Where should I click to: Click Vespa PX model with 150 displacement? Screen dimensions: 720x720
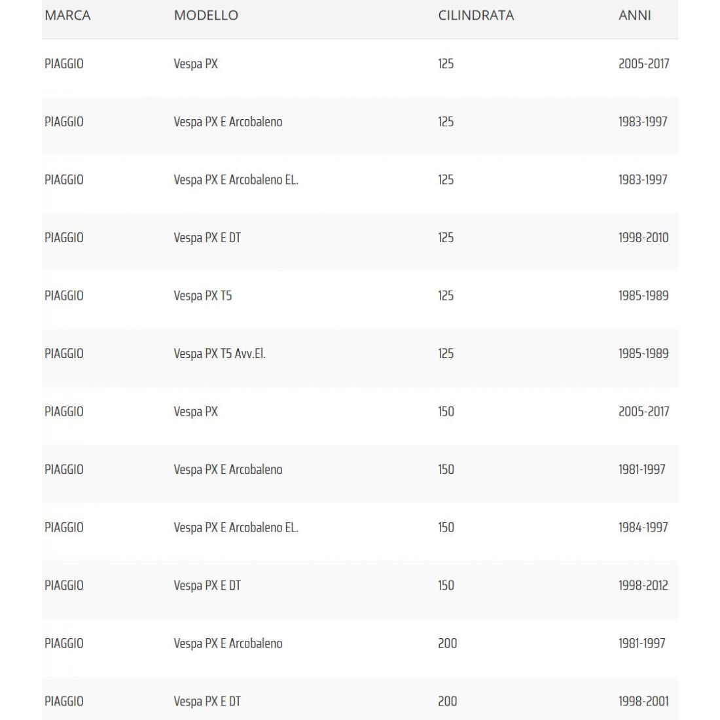pyautogui.click(x=195, y=412)
